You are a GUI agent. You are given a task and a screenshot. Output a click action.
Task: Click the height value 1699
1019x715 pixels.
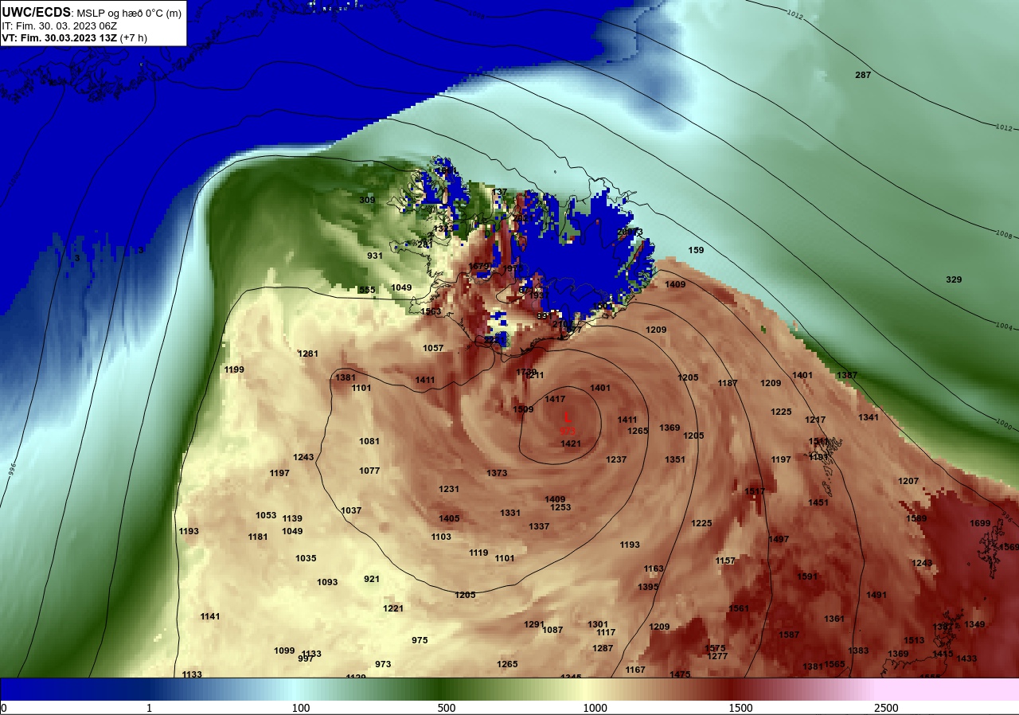coord(980,523)
